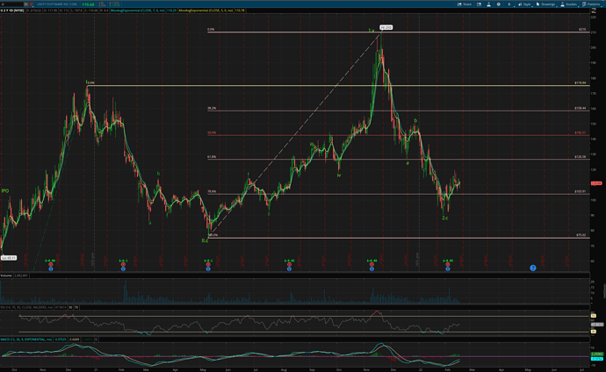Open chart settings gear icon
The image size is (606, 372).
[x=499, y=4]
